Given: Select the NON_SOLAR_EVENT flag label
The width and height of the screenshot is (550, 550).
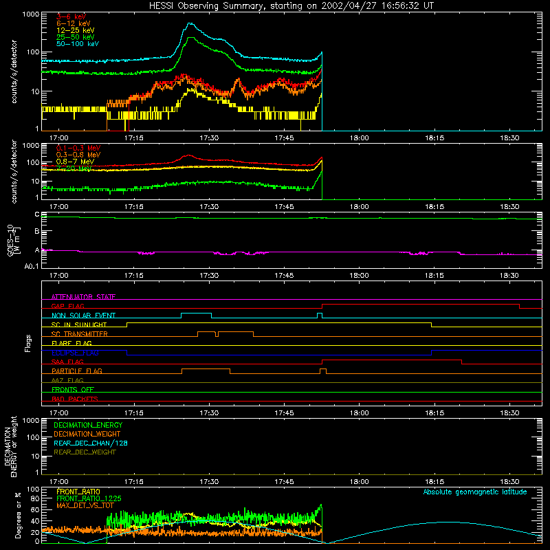Looking at the screenshot, I should (83, 316).
